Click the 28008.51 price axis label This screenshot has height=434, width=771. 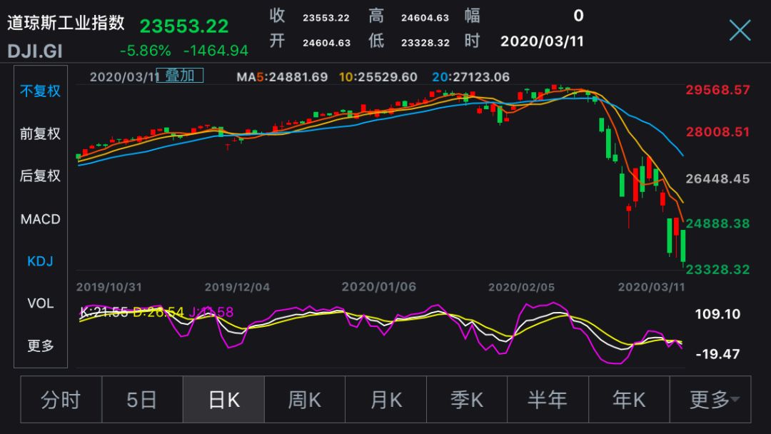coord(718,132)
